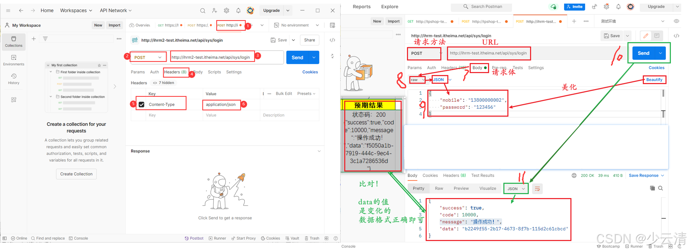Image resolution: width=688 pixels, height=250 pixels.
Task: Open environment quick look icon in left window
Action: (332, 25)
